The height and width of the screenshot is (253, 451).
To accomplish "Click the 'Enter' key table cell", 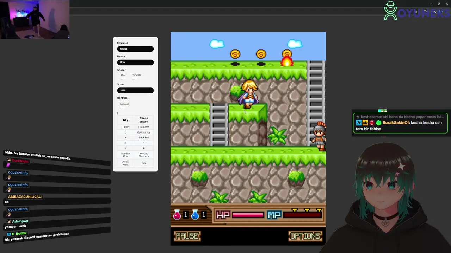I will (125, 127).
